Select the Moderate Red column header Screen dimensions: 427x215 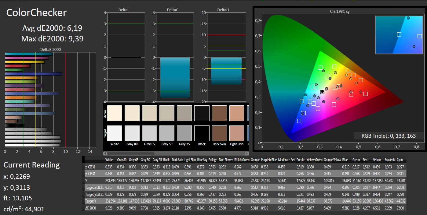(286, 160)
